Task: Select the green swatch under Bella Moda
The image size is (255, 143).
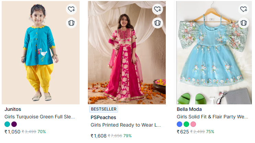Action: point(186,124)
